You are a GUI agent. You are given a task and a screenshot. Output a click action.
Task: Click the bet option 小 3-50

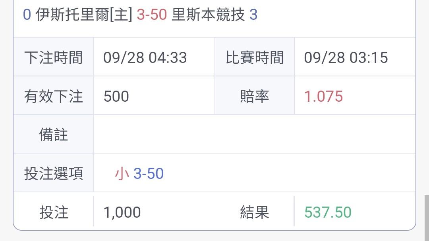pyautogui.click(x=139, y=173)
